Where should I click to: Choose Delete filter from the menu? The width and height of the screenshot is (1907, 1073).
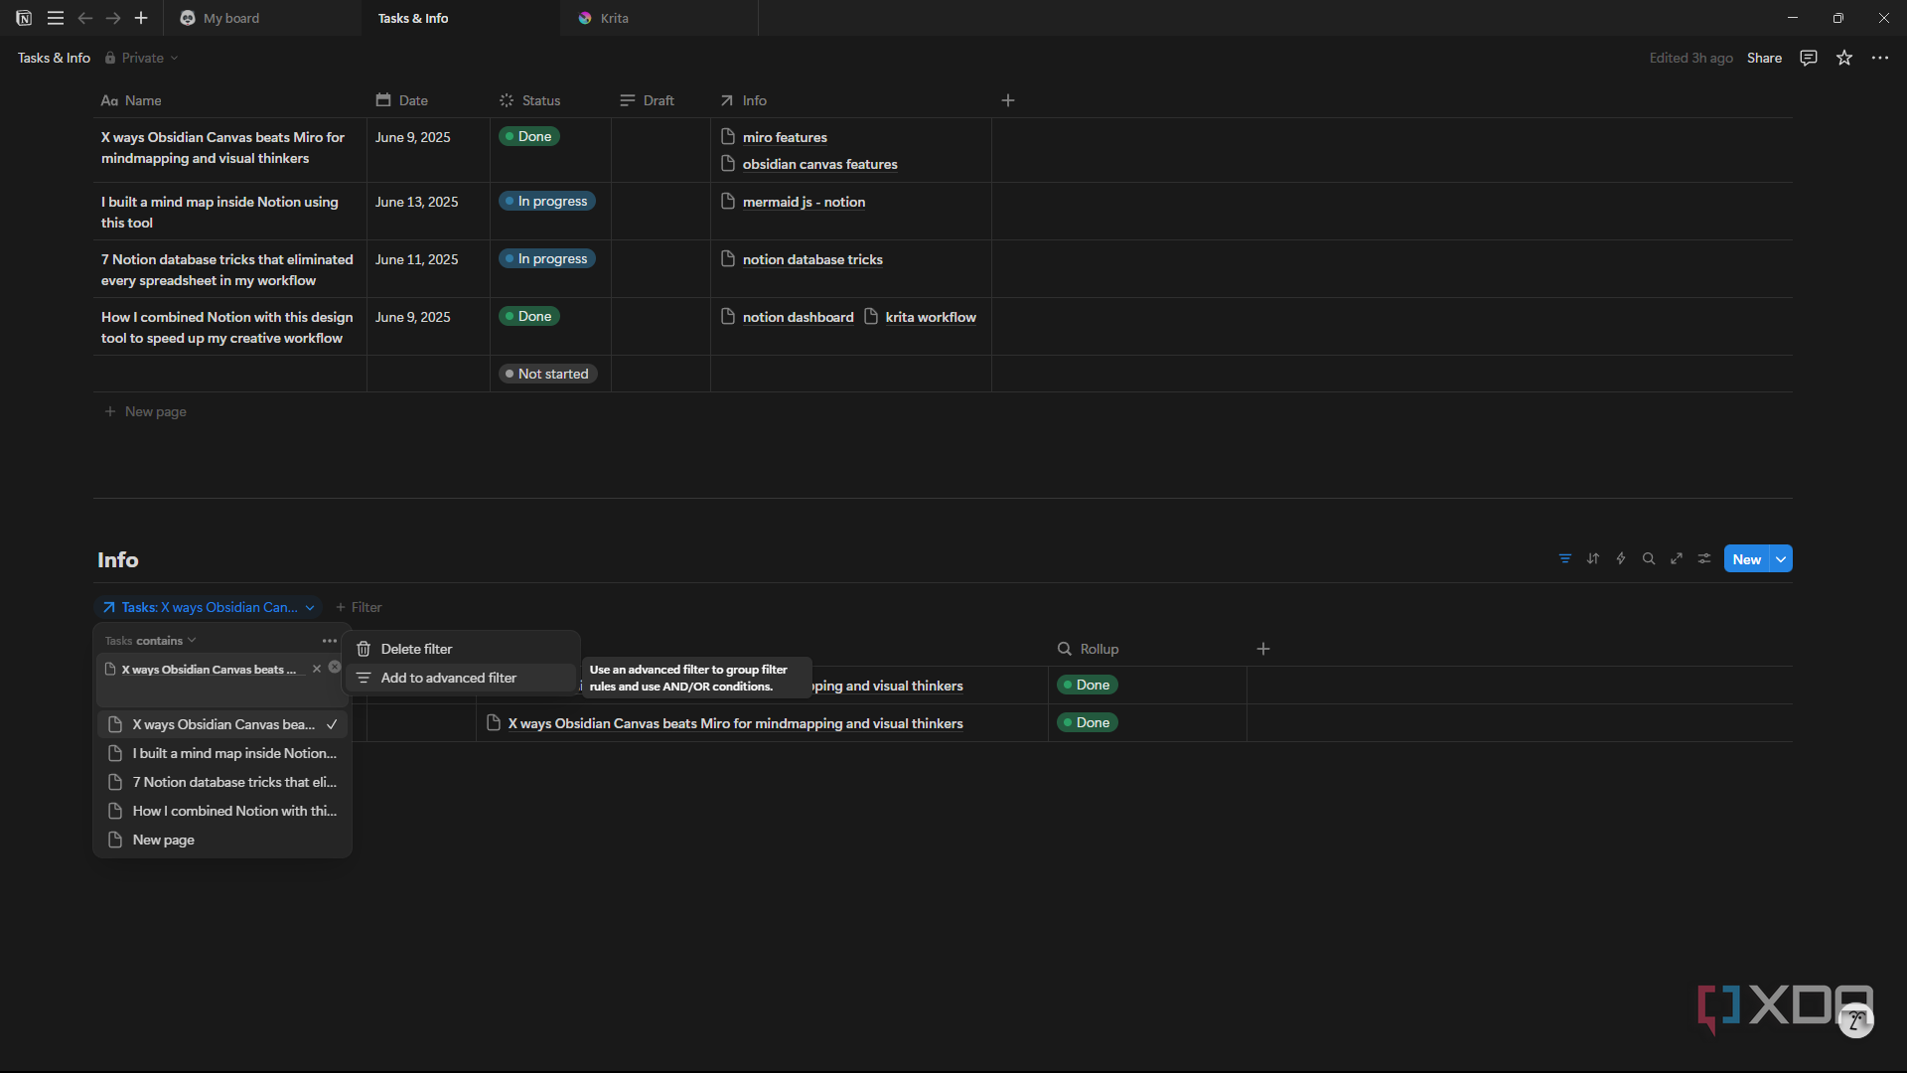point(461,649)
